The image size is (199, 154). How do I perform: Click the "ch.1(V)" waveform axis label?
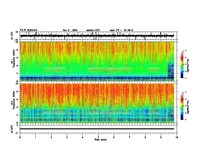tap(12, 36)
